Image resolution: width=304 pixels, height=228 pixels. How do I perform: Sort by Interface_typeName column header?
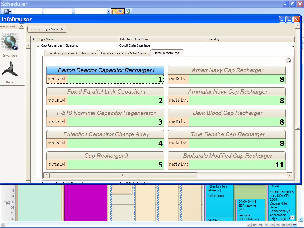[x=162, y=39]
